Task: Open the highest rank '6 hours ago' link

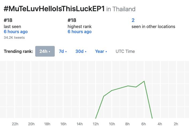Action: click(x=80, y=32)
